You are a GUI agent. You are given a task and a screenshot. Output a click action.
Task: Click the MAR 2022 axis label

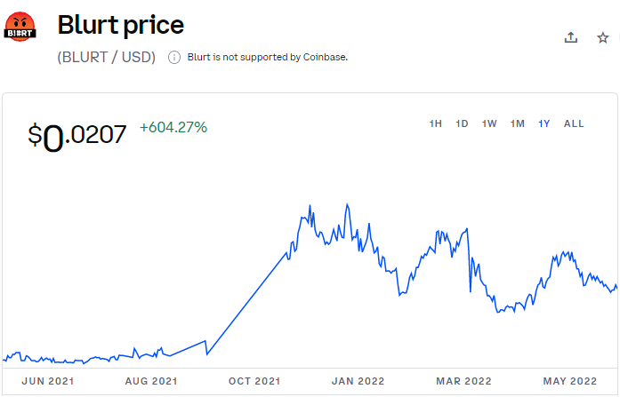pyautogui.click(x=464, y=381)
